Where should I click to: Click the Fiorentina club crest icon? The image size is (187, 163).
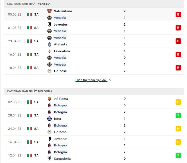(49, 51)
